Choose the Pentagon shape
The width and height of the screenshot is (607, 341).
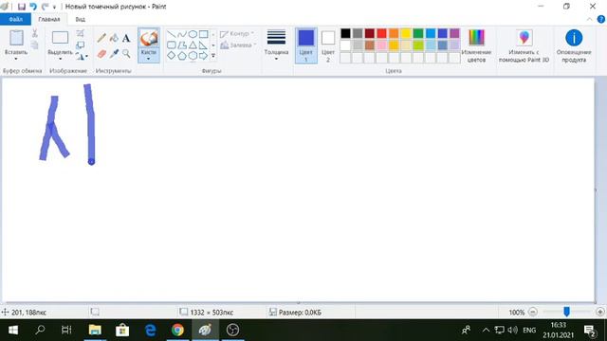182,56
